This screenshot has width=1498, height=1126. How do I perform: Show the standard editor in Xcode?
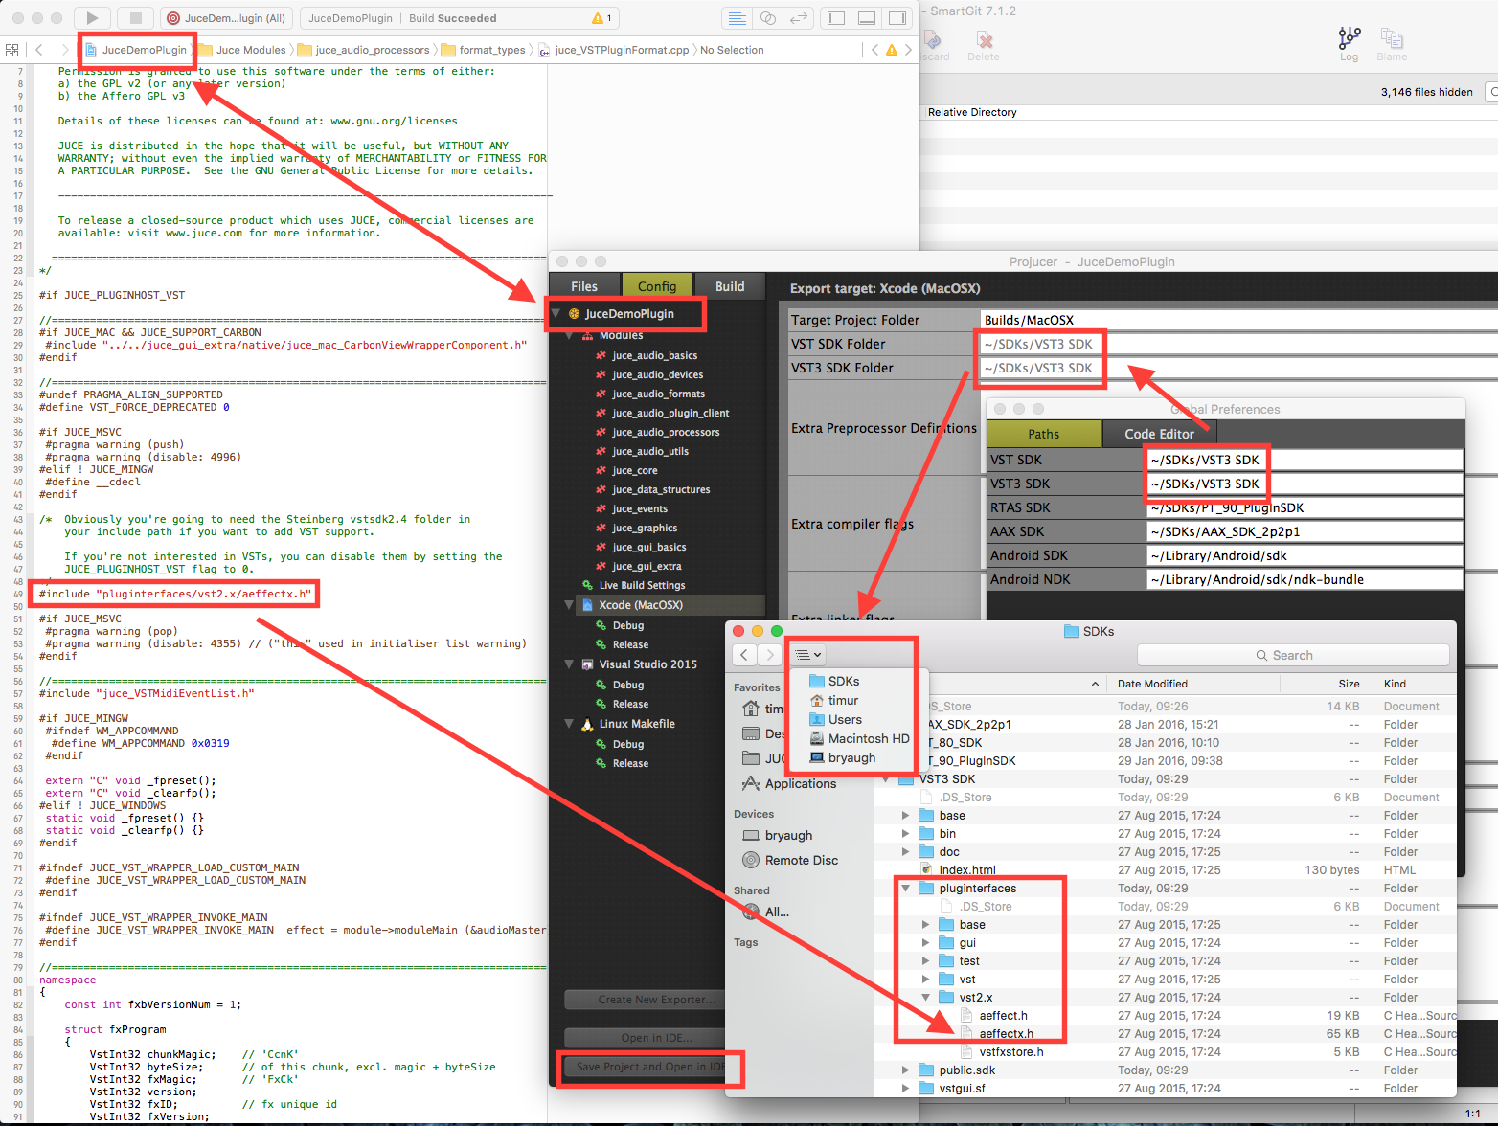pyautogui.click(x=738, y=17)
